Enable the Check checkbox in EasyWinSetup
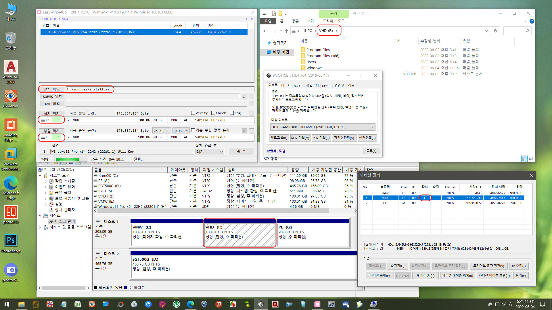 (x=213, y=113)
